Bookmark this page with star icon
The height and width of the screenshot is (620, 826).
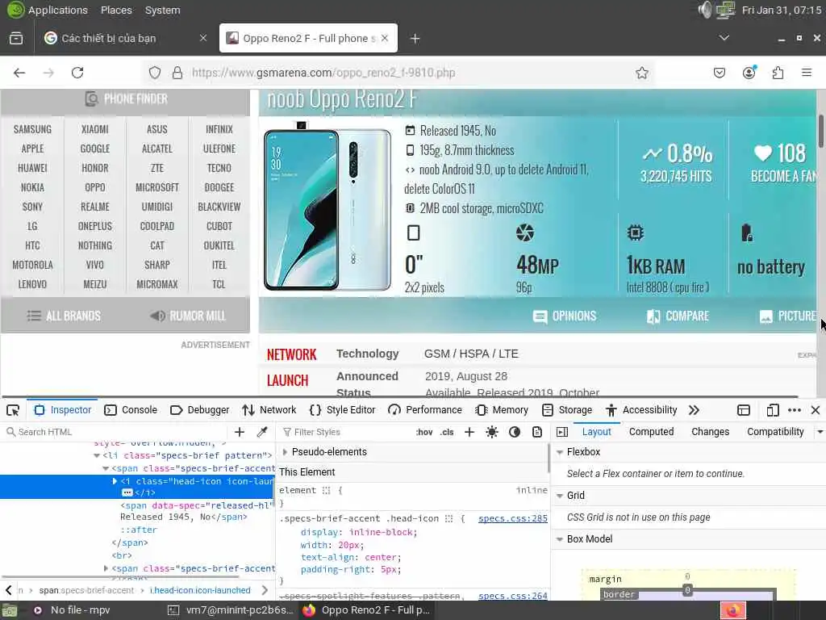click(x=641, y=73)
